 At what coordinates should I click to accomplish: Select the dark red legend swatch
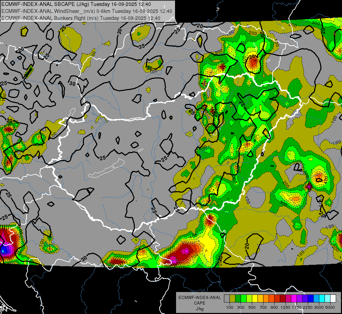(x=283, y=299)
